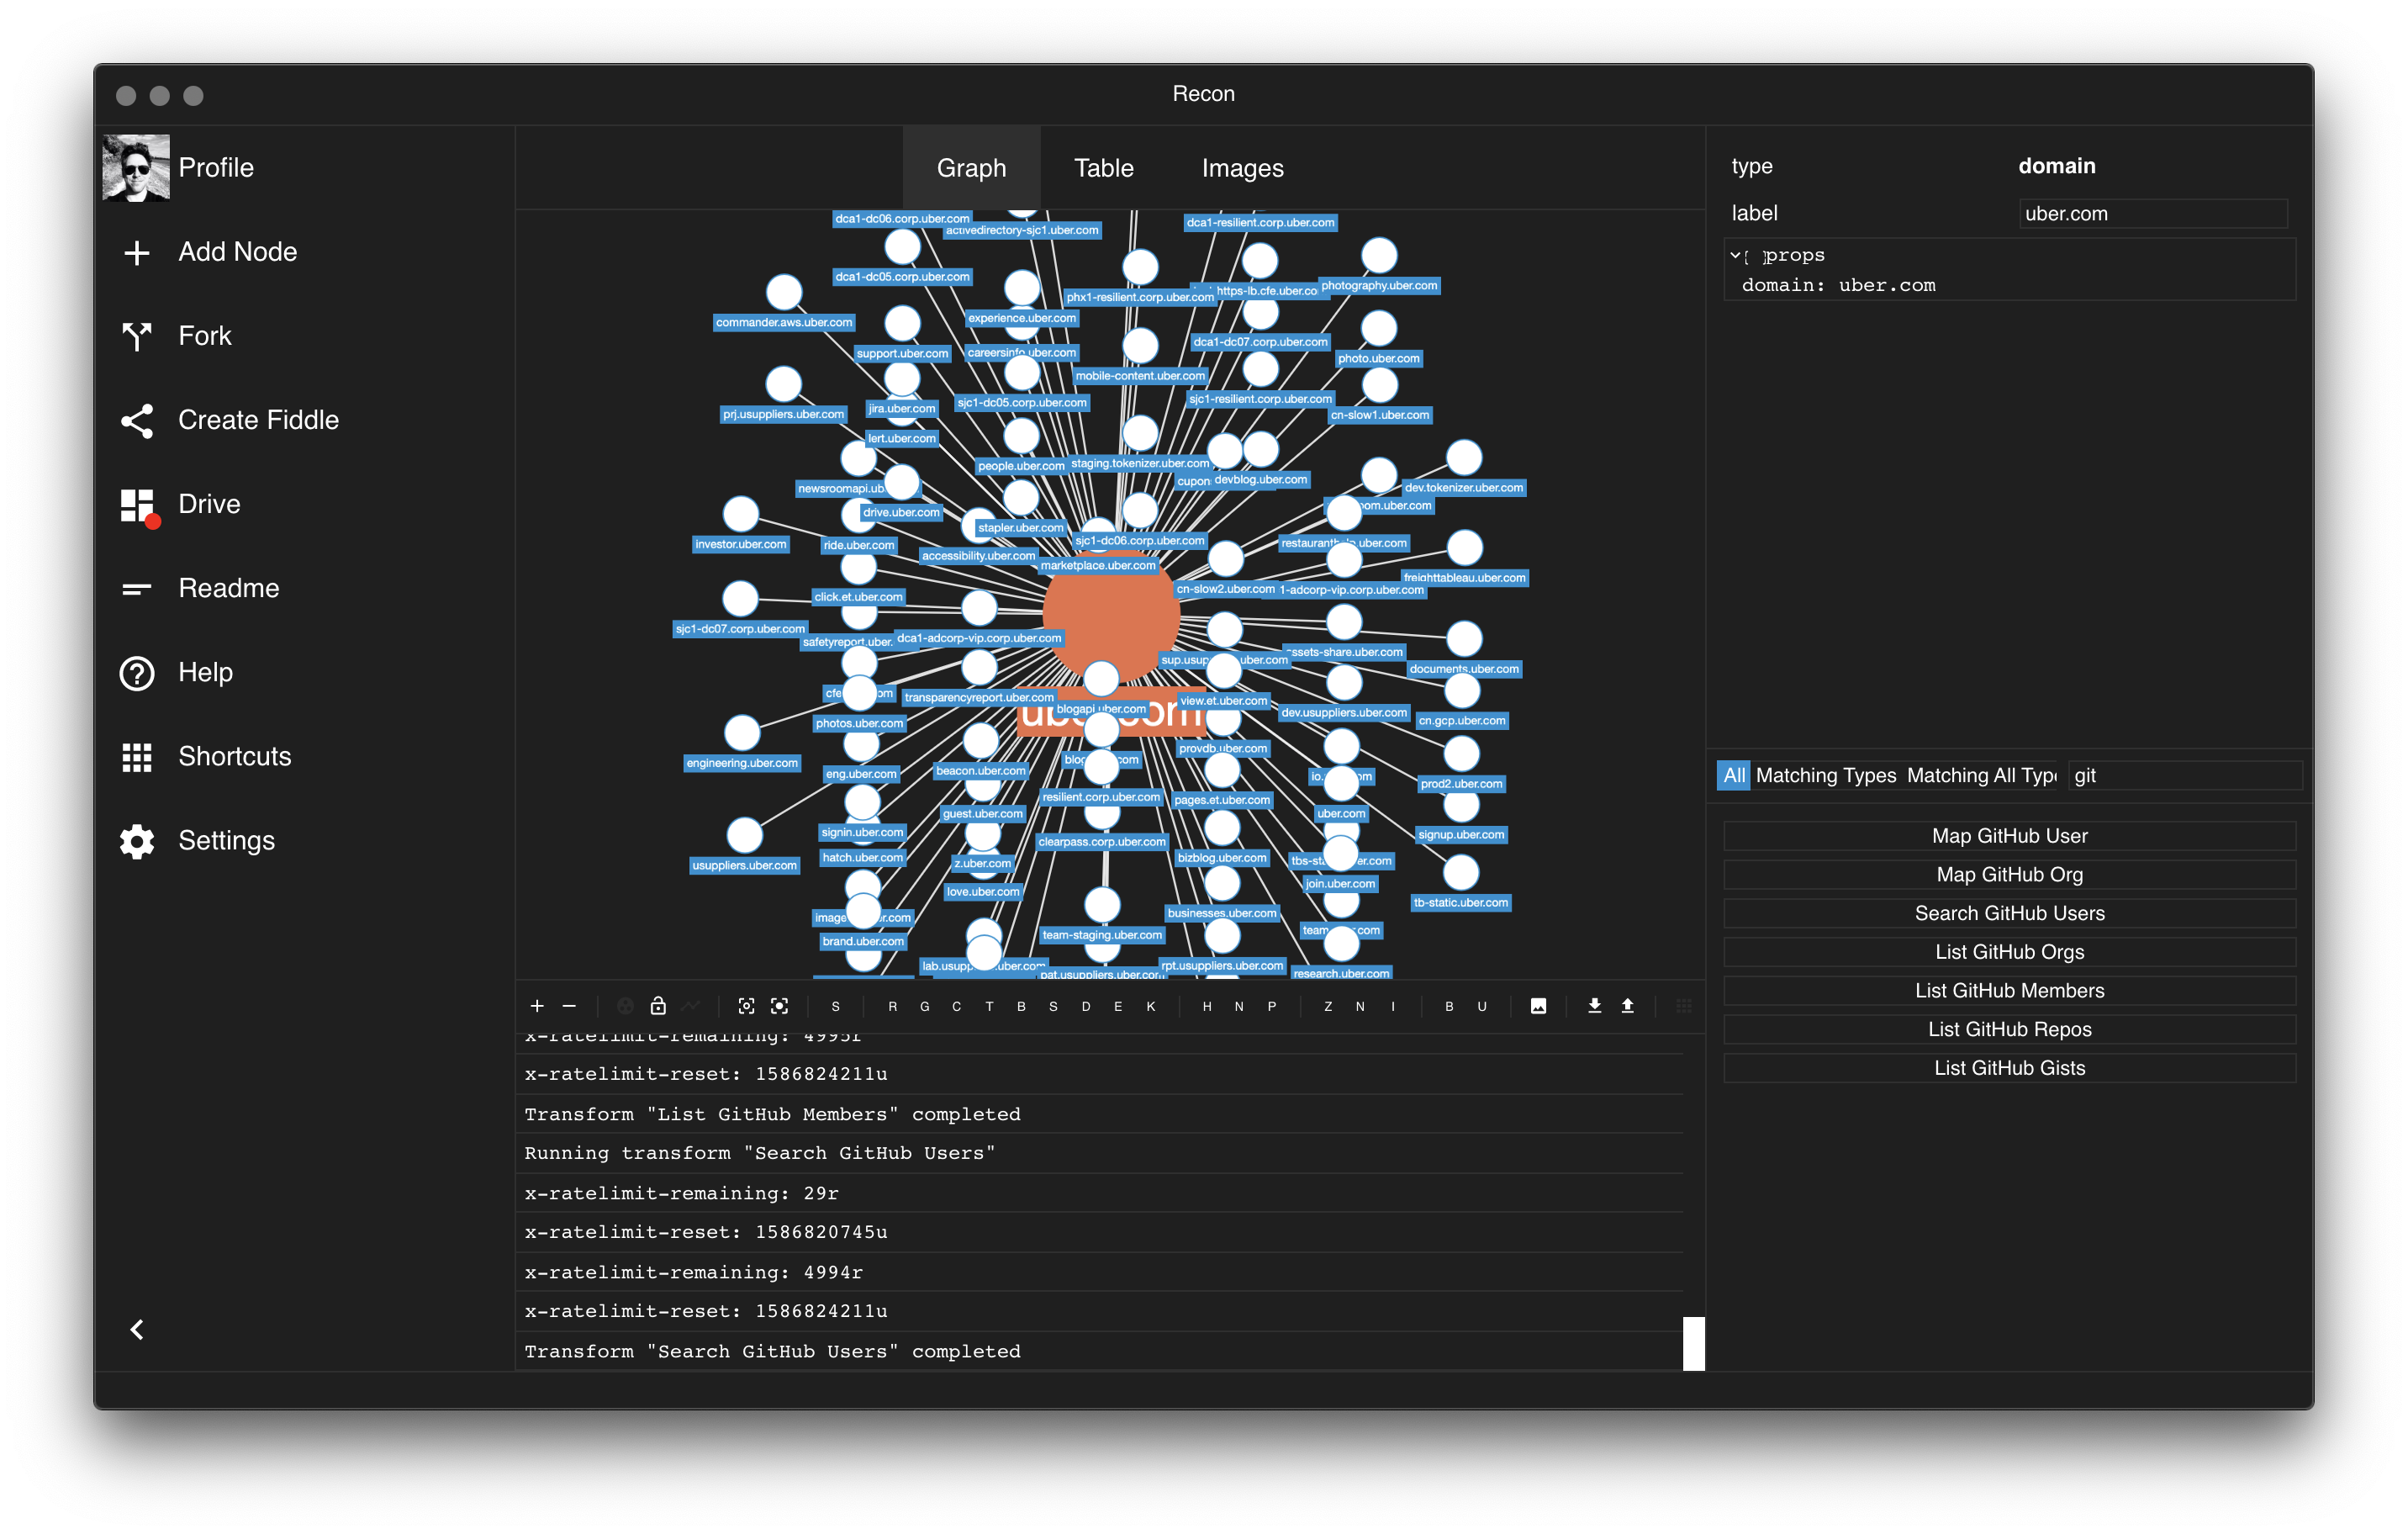Click the download arrow icon
The height and width of the screenshot is (1534, 2408).
1594,1006
